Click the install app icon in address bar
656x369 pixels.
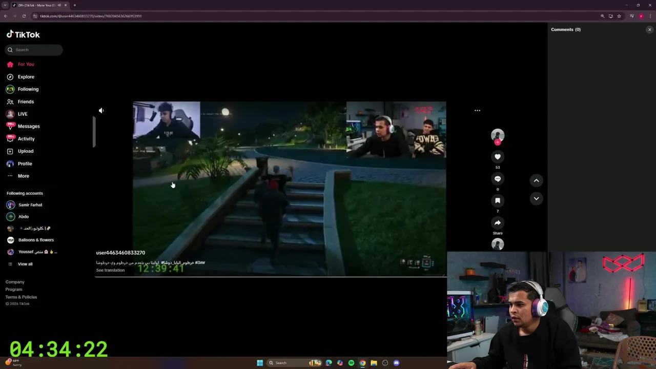tap(610, 16)
